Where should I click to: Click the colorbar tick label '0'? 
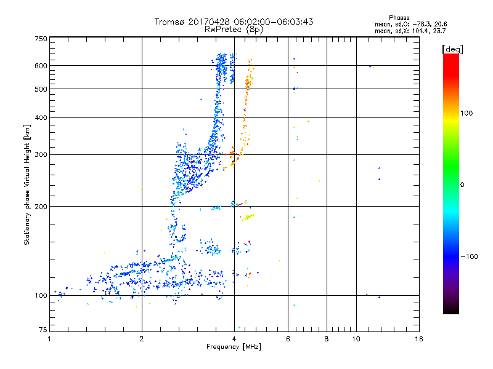pyautogui.click(x=462, y=185)
